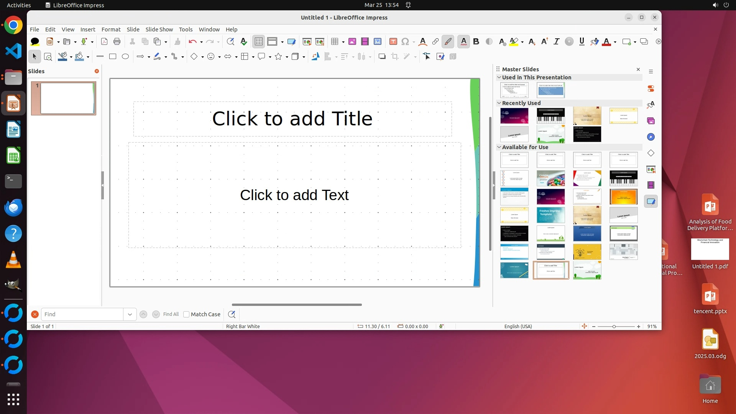Click the Bold formatting icon
The width and height of the screenshot is (736, 414).
pos(476,41)
